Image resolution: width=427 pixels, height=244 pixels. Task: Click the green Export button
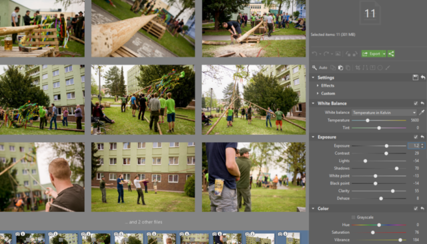372,54
